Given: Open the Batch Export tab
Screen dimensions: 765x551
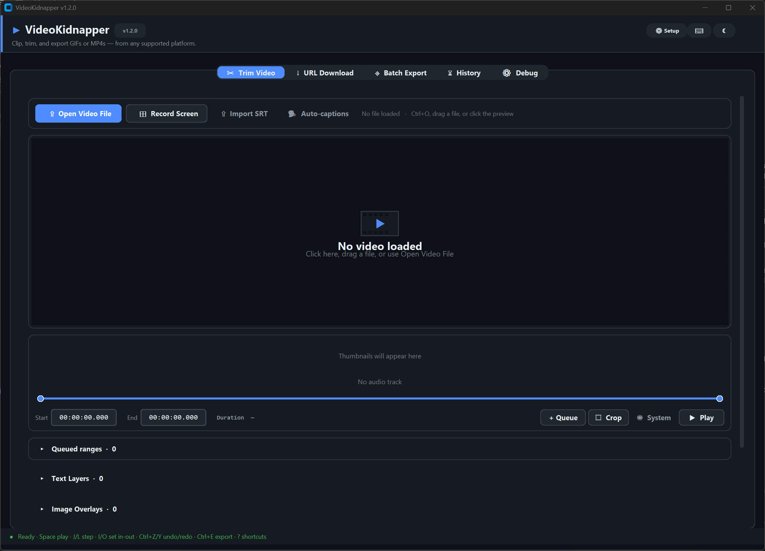Looking at the screenshot, I should coord(400,73).
